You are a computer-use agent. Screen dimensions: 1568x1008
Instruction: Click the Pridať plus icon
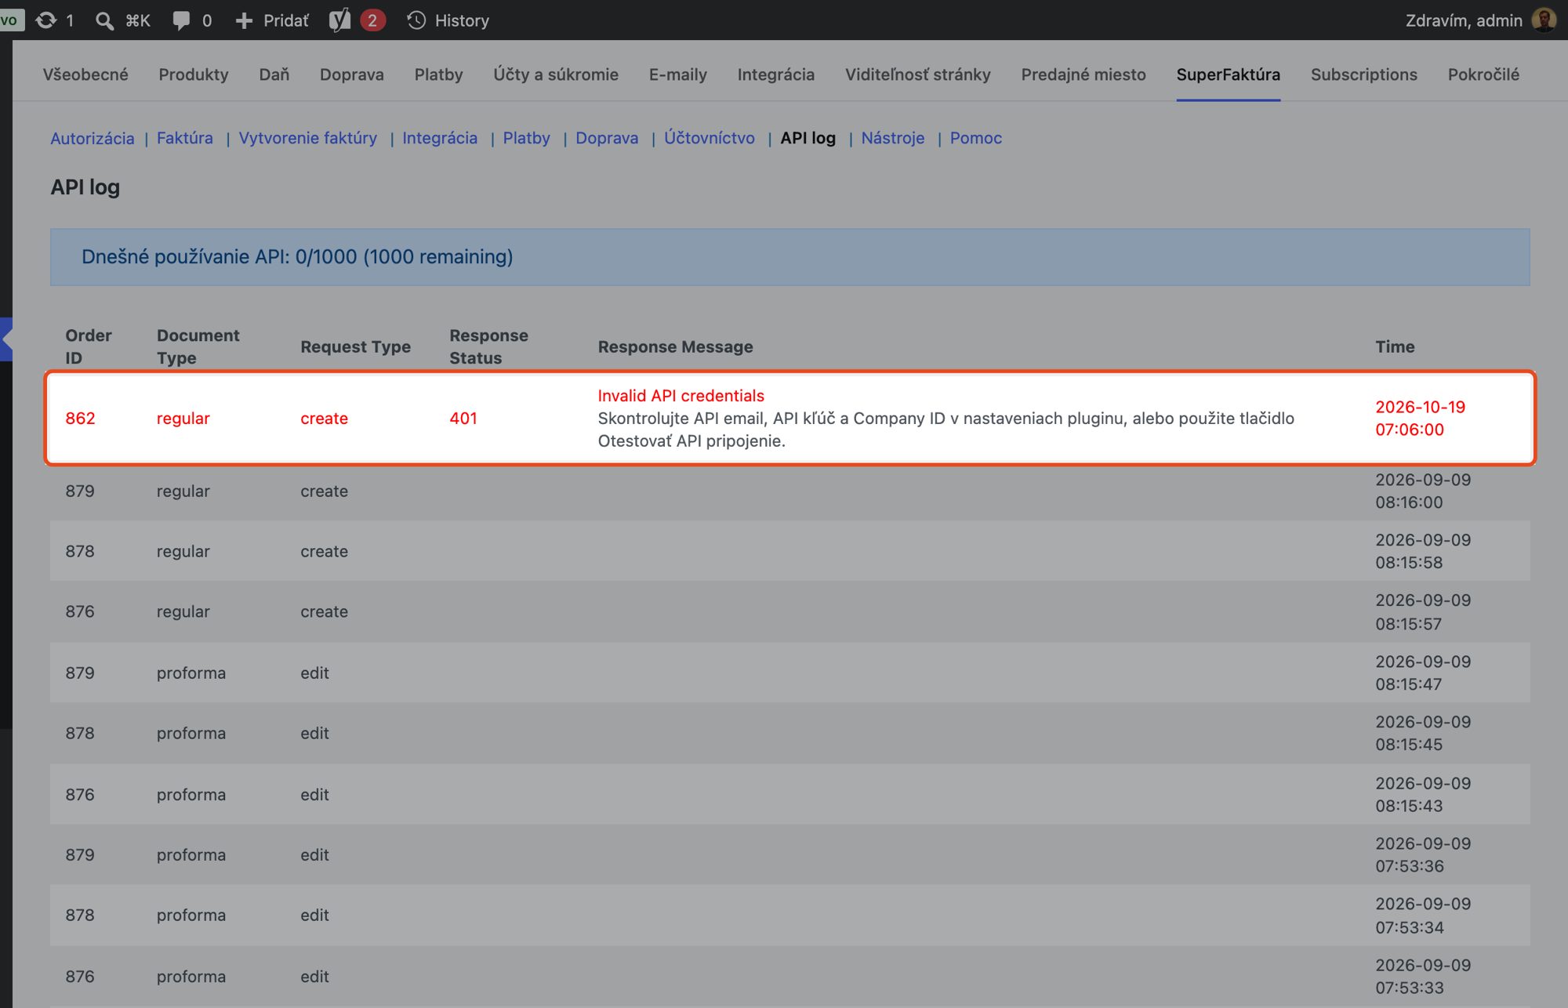coord(244,20)
